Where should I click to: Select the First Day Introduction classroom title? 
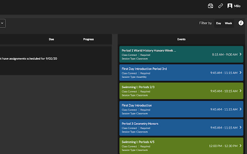coord(137,105)
